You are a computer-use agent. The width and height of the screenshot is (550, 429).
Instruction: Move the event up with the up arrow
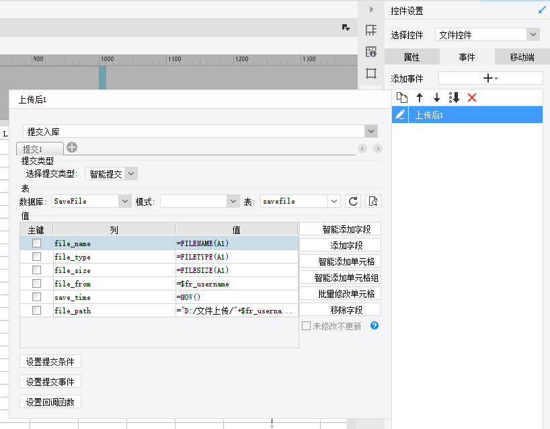pos(420,97)
